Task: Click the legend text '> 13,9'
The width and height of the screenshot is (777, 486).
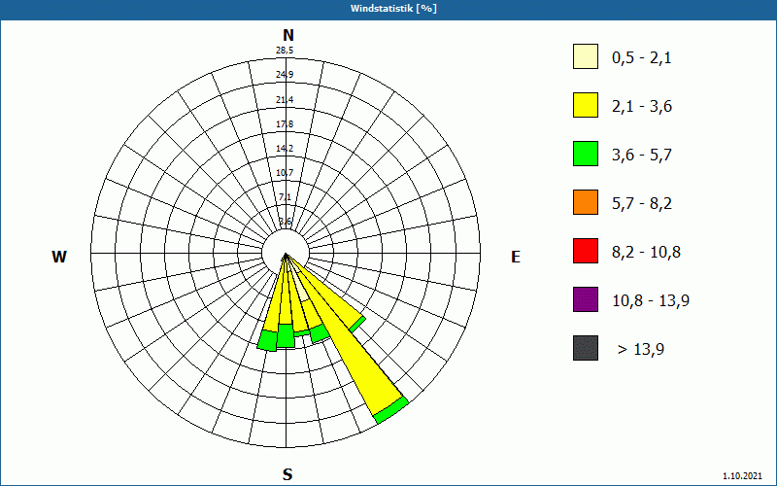Action: 641,350
